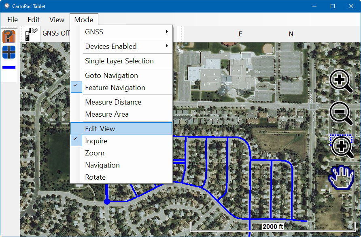Image resolution: width=361 pixels, height=237 pixels.
Task: Activate the zoom-to-area box magnifier
Action: click(342, 146)
